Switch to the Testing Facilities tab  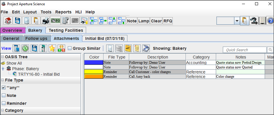pyautogui.click(x=66, y=30)
